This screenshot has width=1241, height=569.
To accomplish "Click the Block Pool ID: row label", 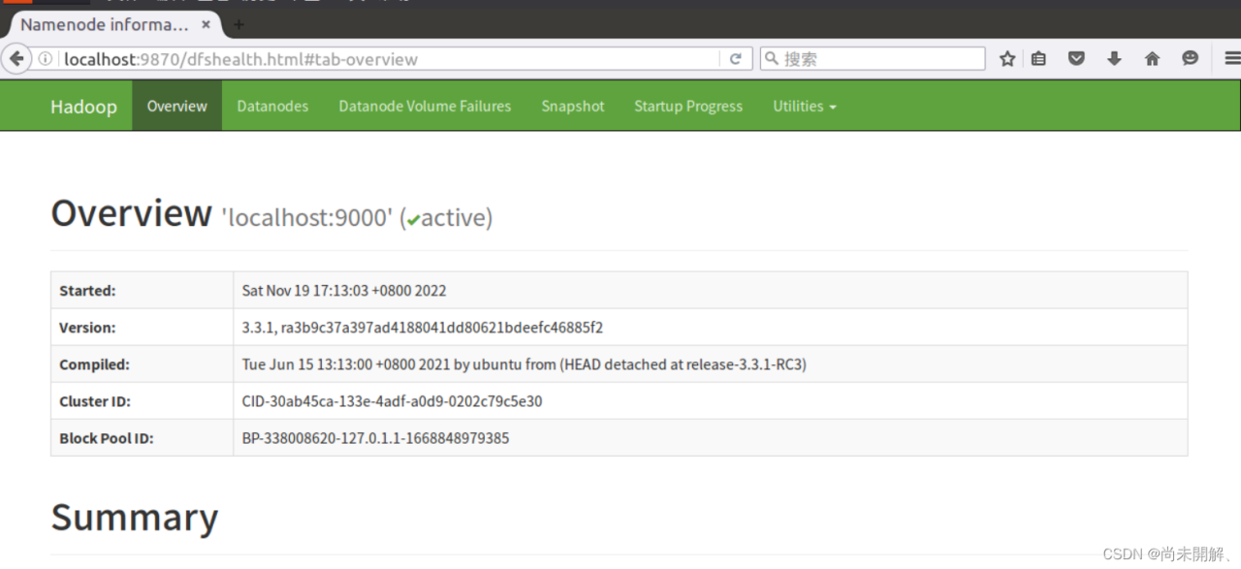I will [x=107, y=438].
